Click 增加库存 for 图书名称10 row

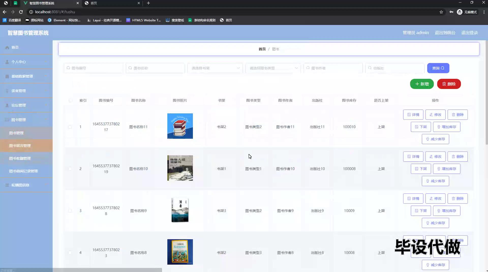pos(446,169)
